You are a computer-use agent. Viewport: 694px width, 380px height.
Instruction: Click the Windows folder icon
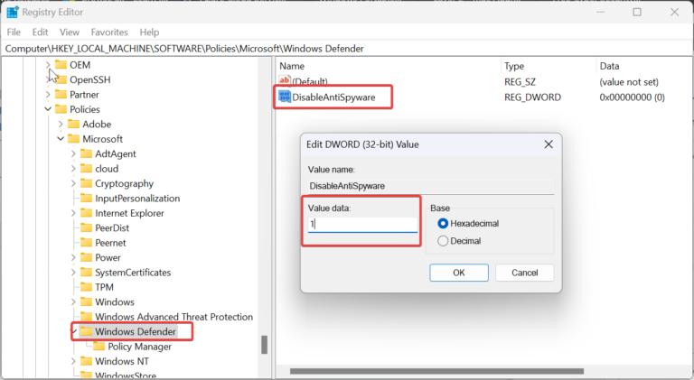coord(87,301)
